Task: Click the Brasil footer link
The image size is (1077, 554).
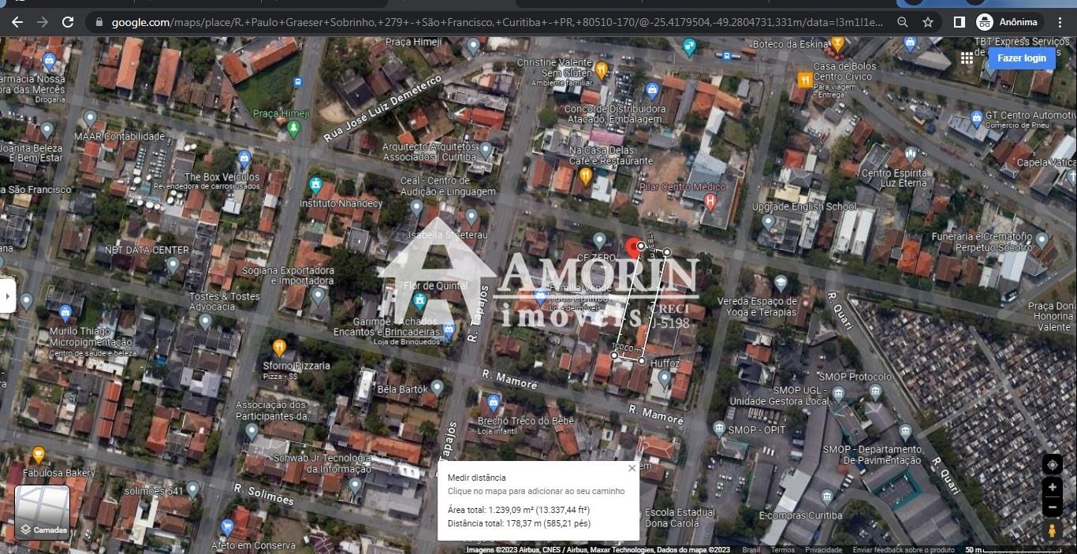Action: [751, 549]
